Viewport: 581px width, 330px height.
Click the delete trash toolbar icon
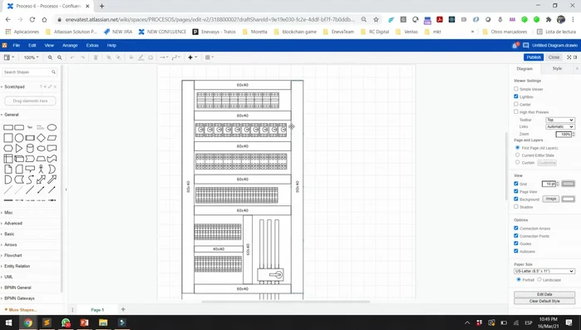96,57
